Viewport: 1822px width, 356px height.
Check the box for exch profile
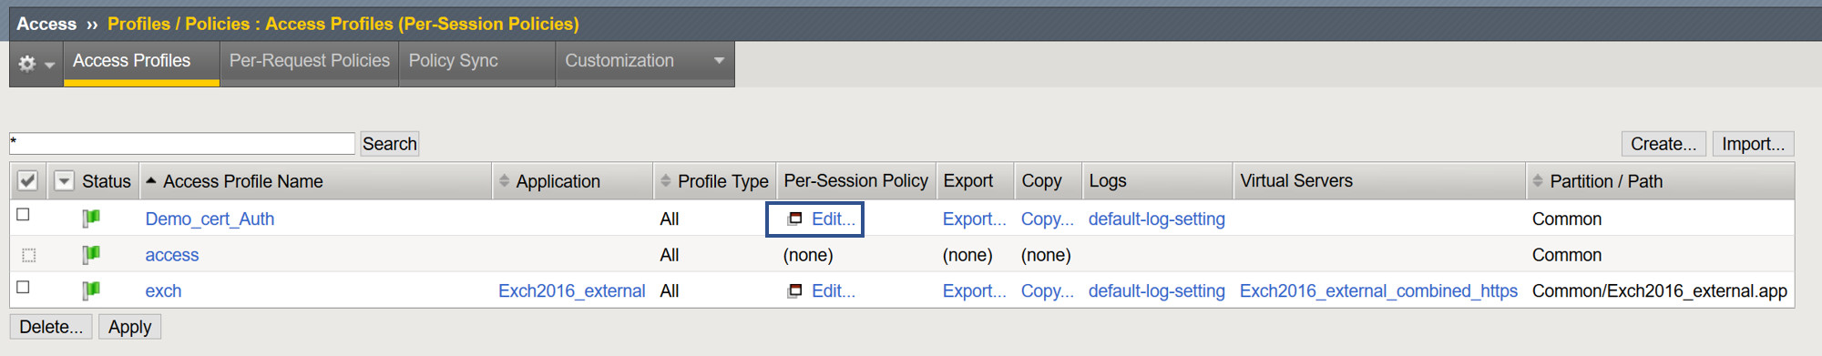pyautogui.click(x=24, y=287)
